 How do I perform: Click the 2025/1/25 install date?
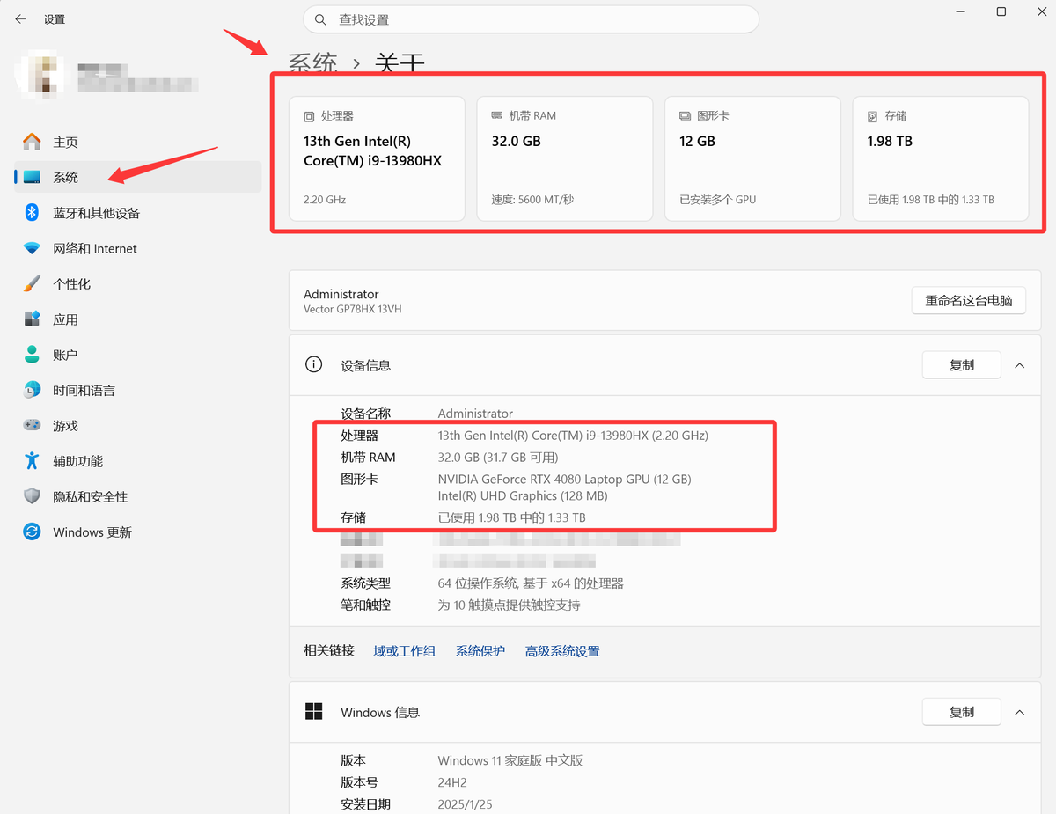[x=467, y=804]
